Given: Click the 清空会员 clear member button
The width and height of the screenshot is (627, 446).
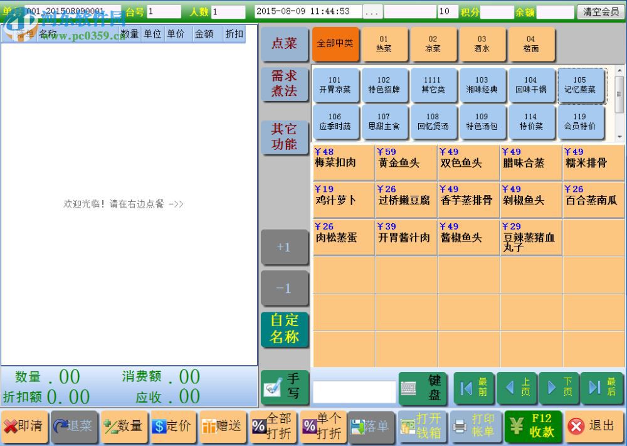Looking at the screenshot, I should pyautogui.click(x=600, y=11).
